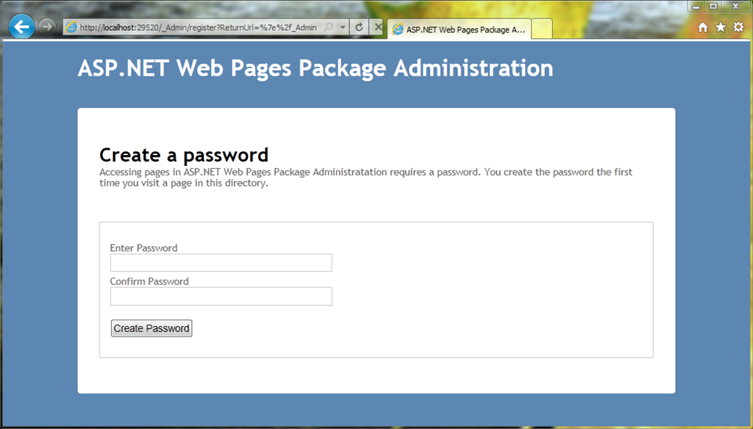Refresh the page with the reload icon
This screenshot has height=429, width=753.
pyautogui.click(x=359, y=27)
